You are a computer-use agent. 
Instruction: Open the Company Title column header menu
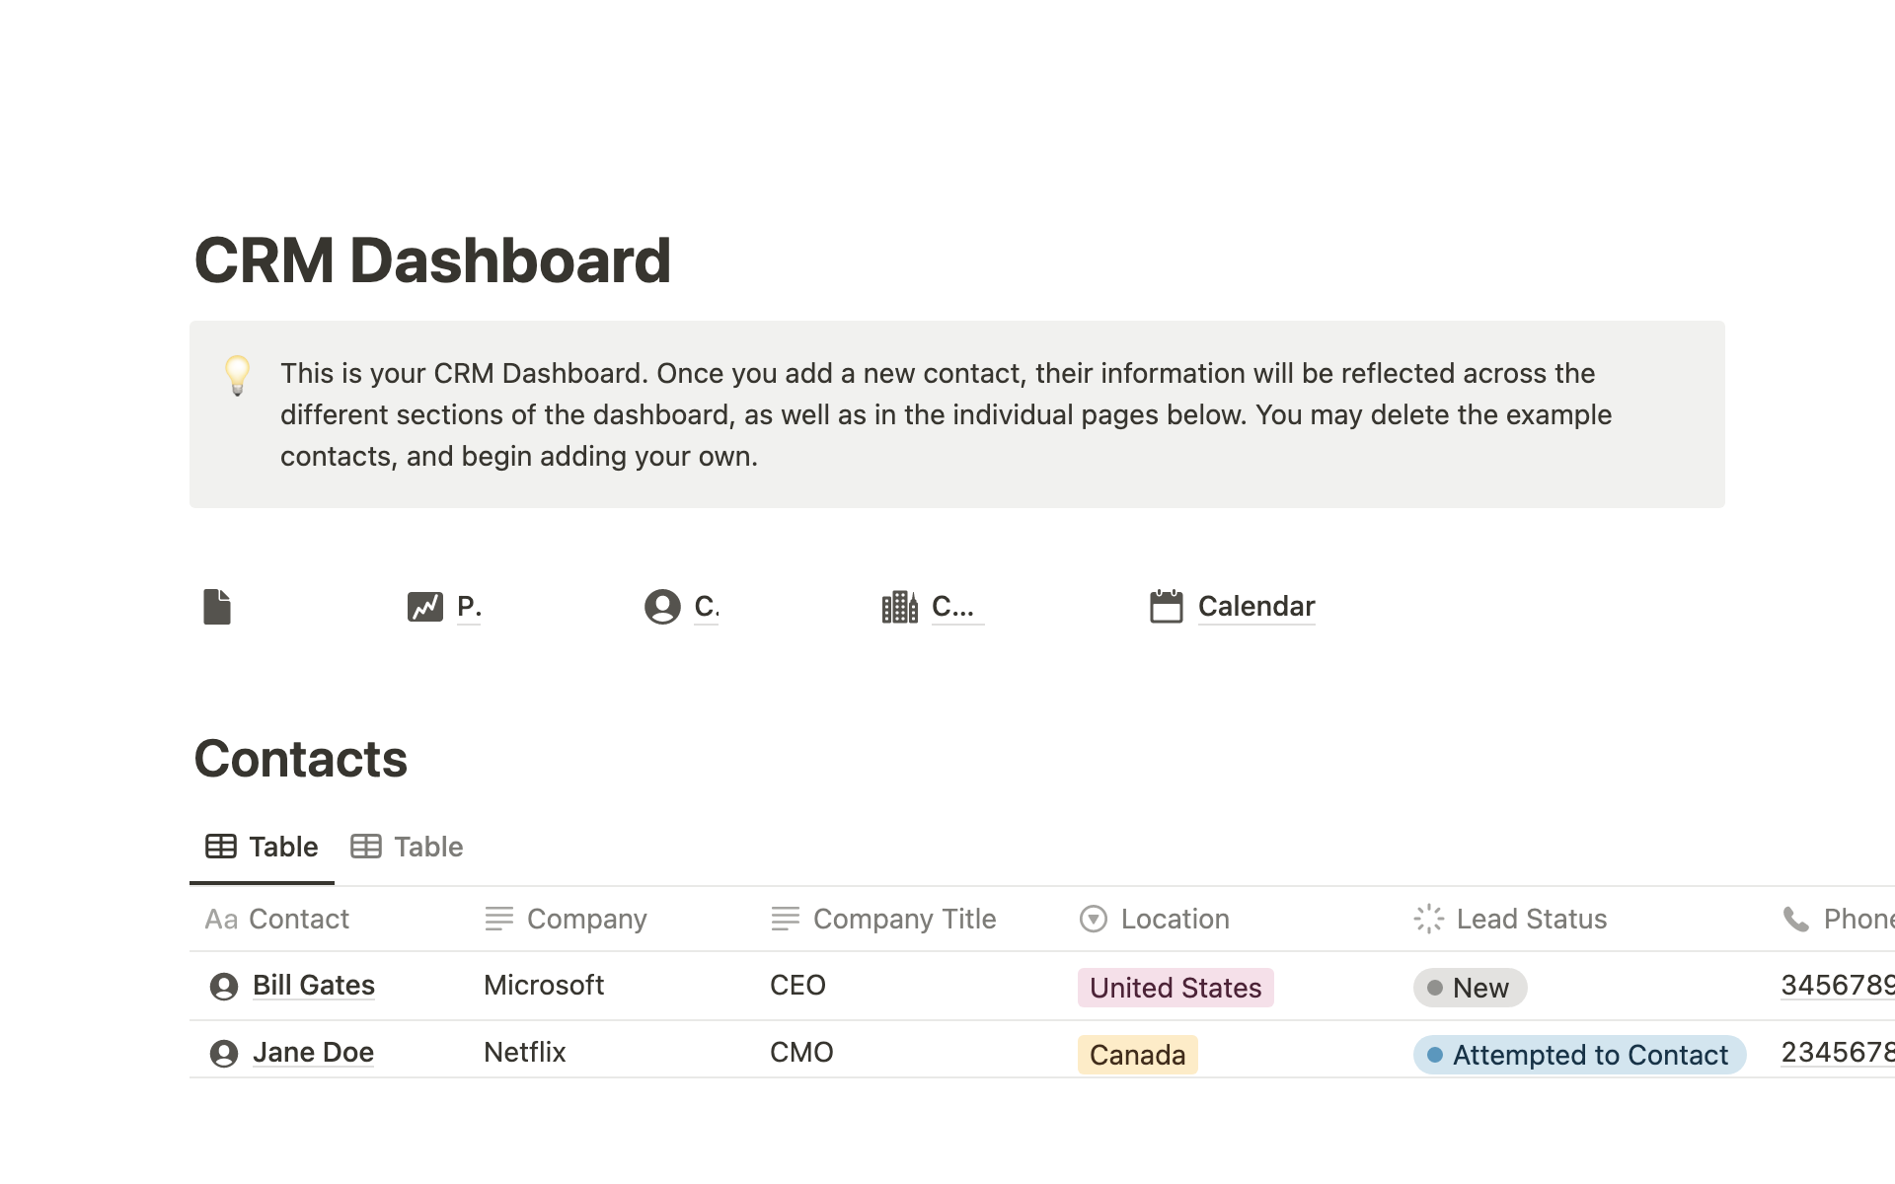903,919
